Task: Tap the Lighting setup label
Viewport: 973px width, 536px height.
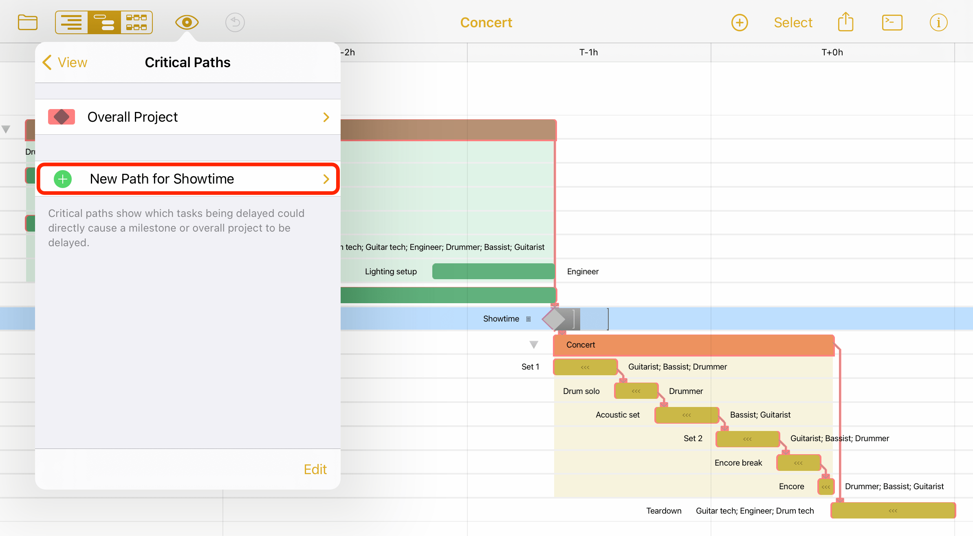Action: point(390,271)
